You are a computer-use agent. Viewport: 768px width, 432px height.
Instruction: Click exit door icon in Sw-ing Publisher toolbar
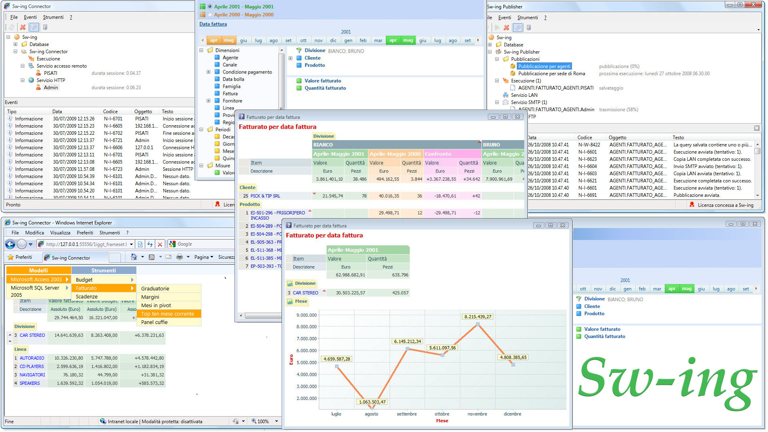[x=529, y=28]
